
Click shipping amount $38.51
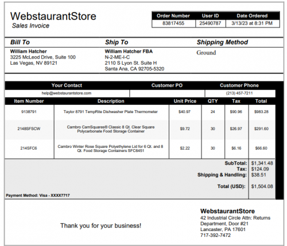pos(259,175)
